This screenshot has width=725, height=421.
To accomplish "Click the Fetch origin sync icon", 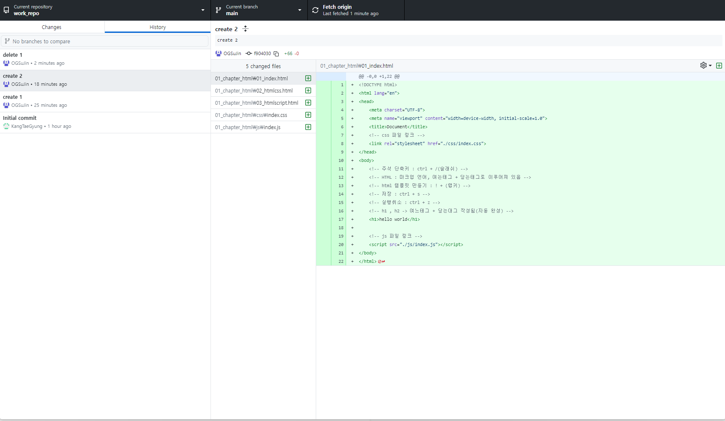I will [315, 10].
